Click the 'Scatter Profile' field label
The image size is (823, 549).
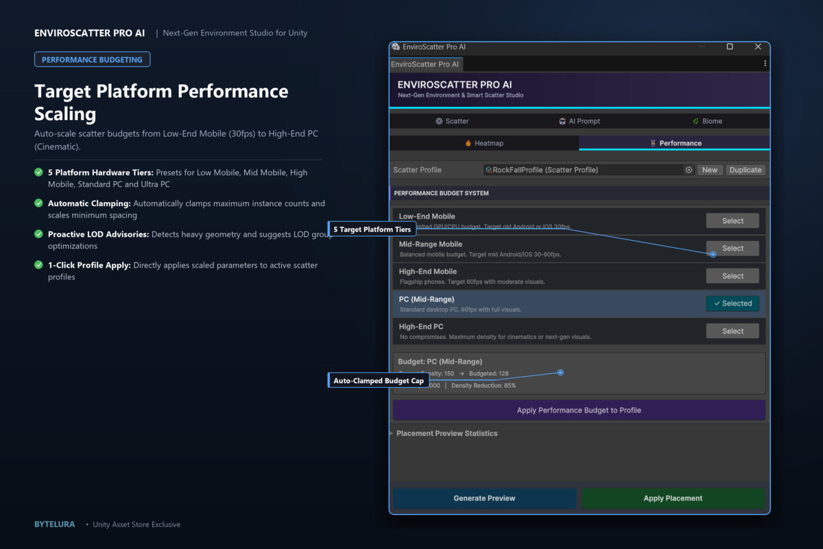click(x=417, y=170)
